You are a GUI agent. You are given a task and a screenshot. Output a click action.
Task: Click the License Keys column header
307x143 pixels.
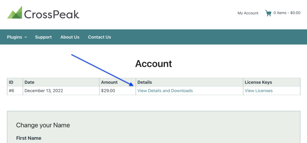click(x=258, y=82)
